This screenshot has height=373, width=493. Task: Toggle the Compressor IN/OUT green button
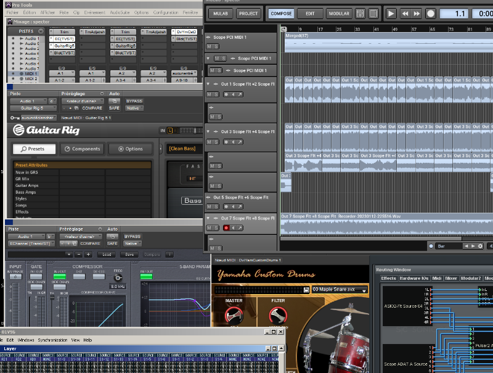coord(59,276)
